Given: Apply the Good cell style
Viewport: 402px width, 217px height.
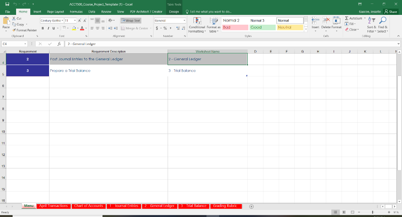Looking at the screenshot, I should click(263, 27).
